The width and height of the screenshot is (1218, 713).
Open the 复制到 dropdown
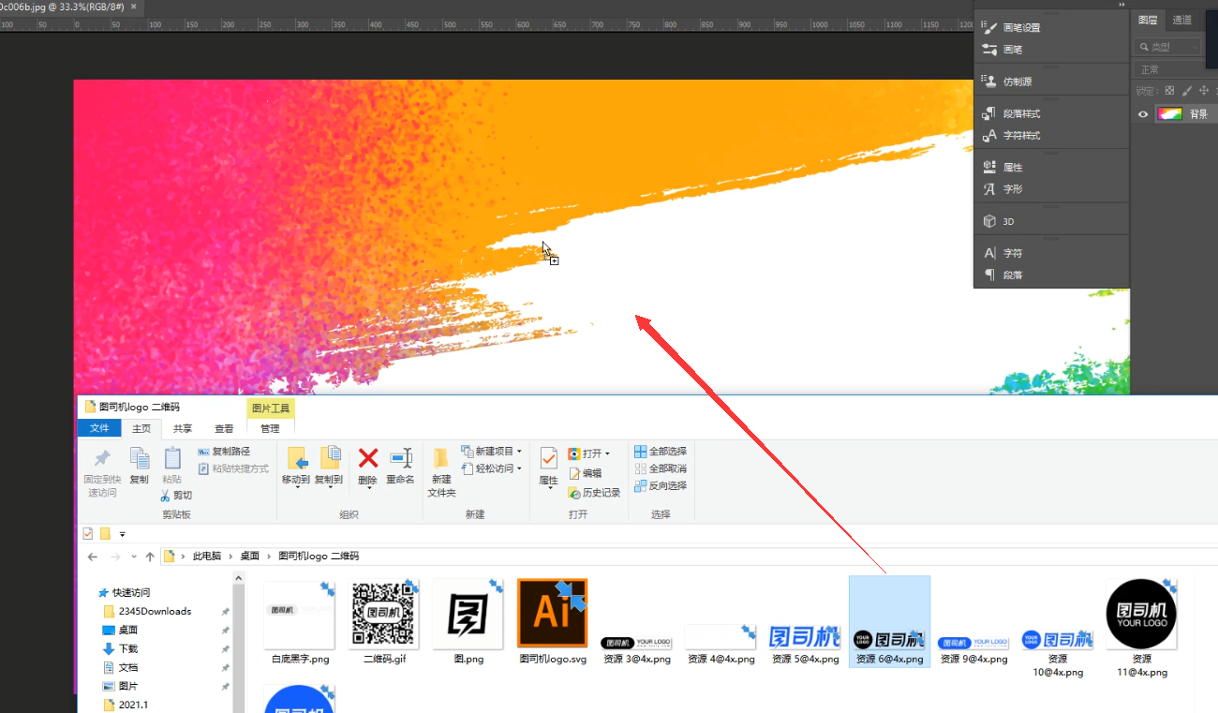coord(329,468)
